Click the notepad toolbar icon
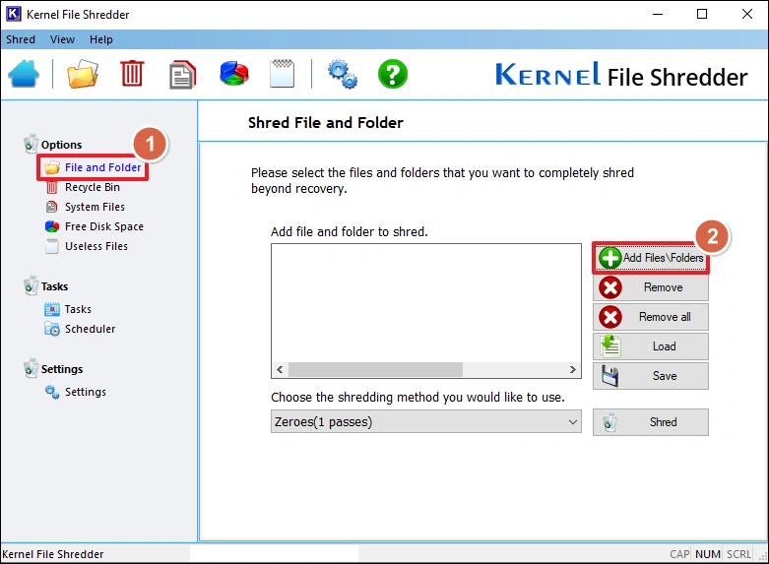The image size is (769, 564). pyautogui.click(x=282, y=75)
